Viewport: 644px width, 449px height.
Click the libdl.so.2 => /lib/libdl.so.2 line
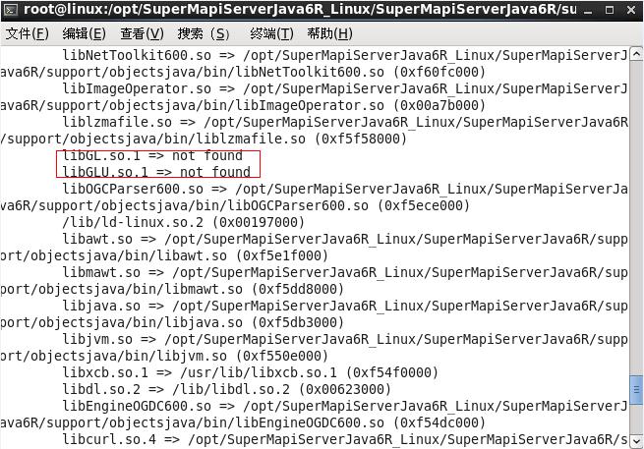pos(227,389)
